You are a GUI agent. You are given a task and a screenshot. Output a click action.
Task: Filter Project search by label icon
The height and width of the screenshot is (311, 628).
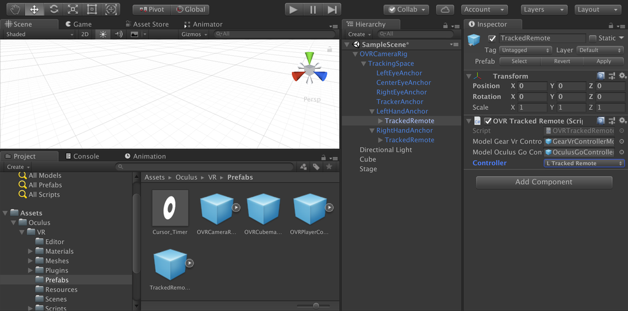[x=316, y=167]
